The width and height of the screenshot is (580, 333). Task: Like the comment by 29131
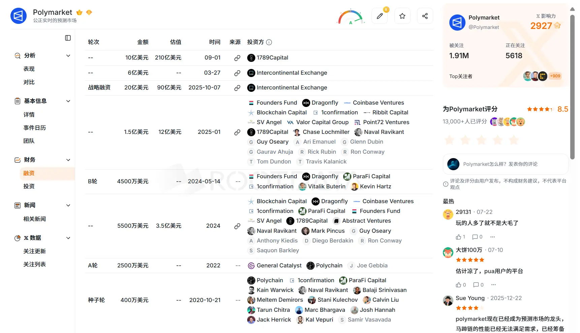click(x=458, y=237)
